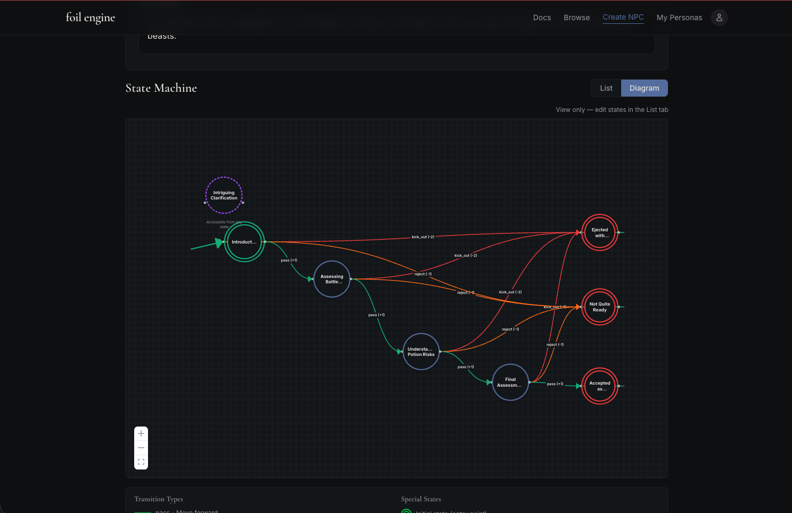This screenshot has width=792, height=513.
Task: Open the Docs menu item
Action: pyautogui.click(x=542, y=18)
